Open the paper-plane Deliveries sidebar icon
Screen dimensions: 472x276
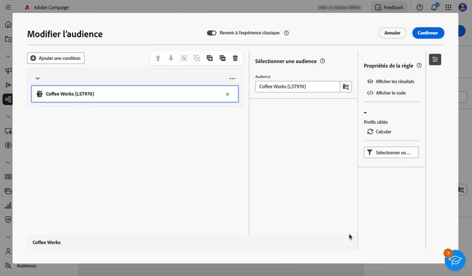click(x=8, y=85)
